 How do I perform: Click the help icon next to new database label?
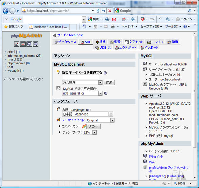point(105,73)
